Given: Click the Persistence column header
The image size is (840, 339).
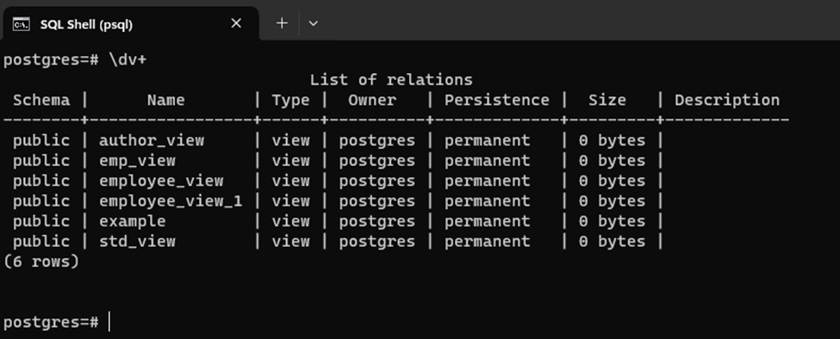Looking at the screenshot, I should 496,101.
